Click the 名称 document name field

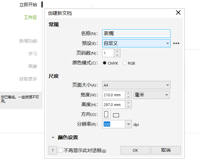136,34
